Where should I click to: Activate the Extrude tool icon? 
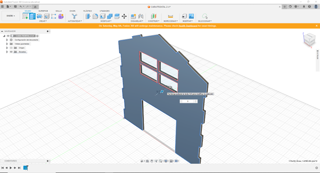[32, 16]
